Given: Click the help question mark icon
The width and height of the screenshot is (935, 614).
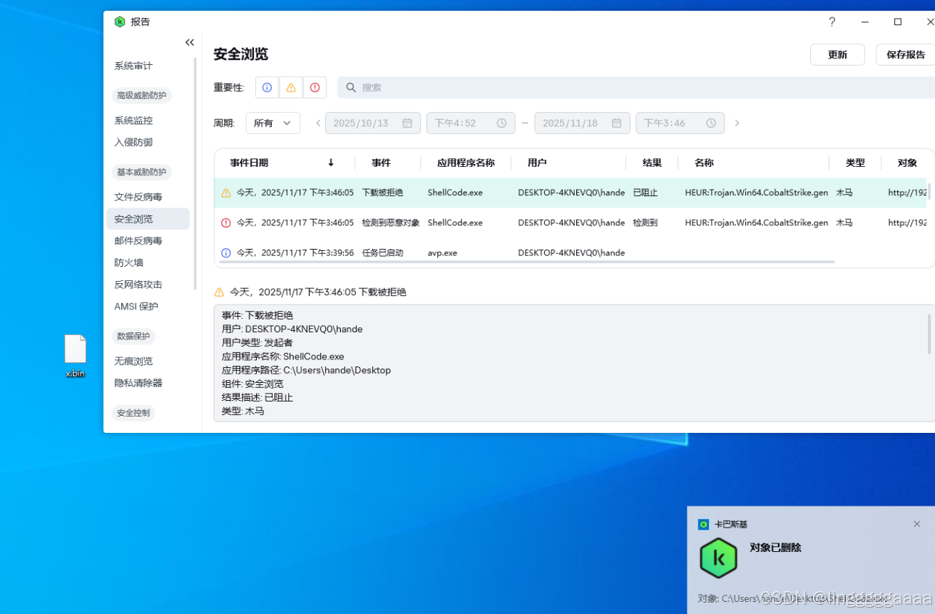Looking at the screenshot, I should [x=832, y=22].
